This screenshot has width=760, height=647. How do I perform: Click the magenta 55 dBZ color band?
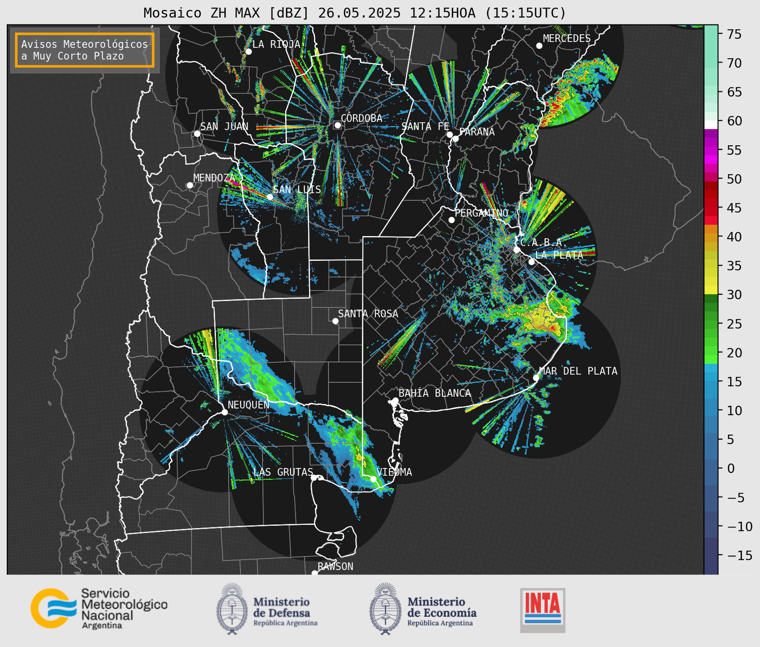pyautogui.click(x=710, y=150)
